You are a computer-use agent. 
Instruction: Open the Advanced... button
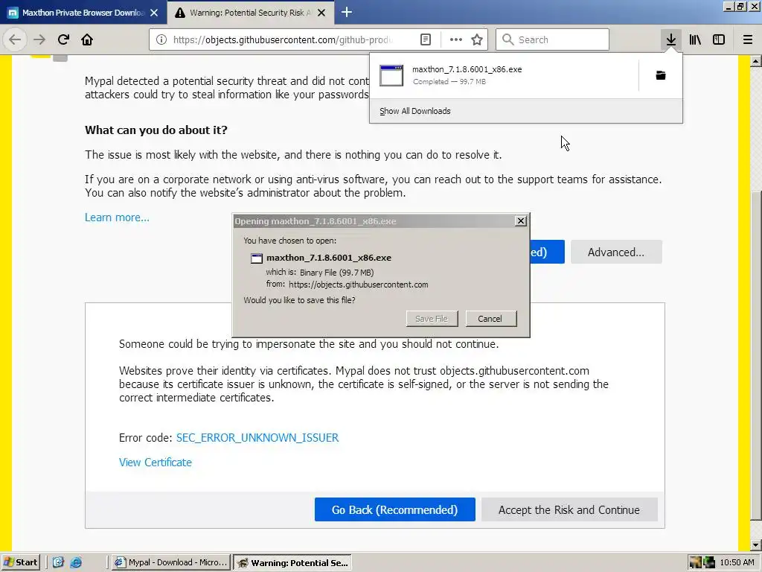(615, 252)
